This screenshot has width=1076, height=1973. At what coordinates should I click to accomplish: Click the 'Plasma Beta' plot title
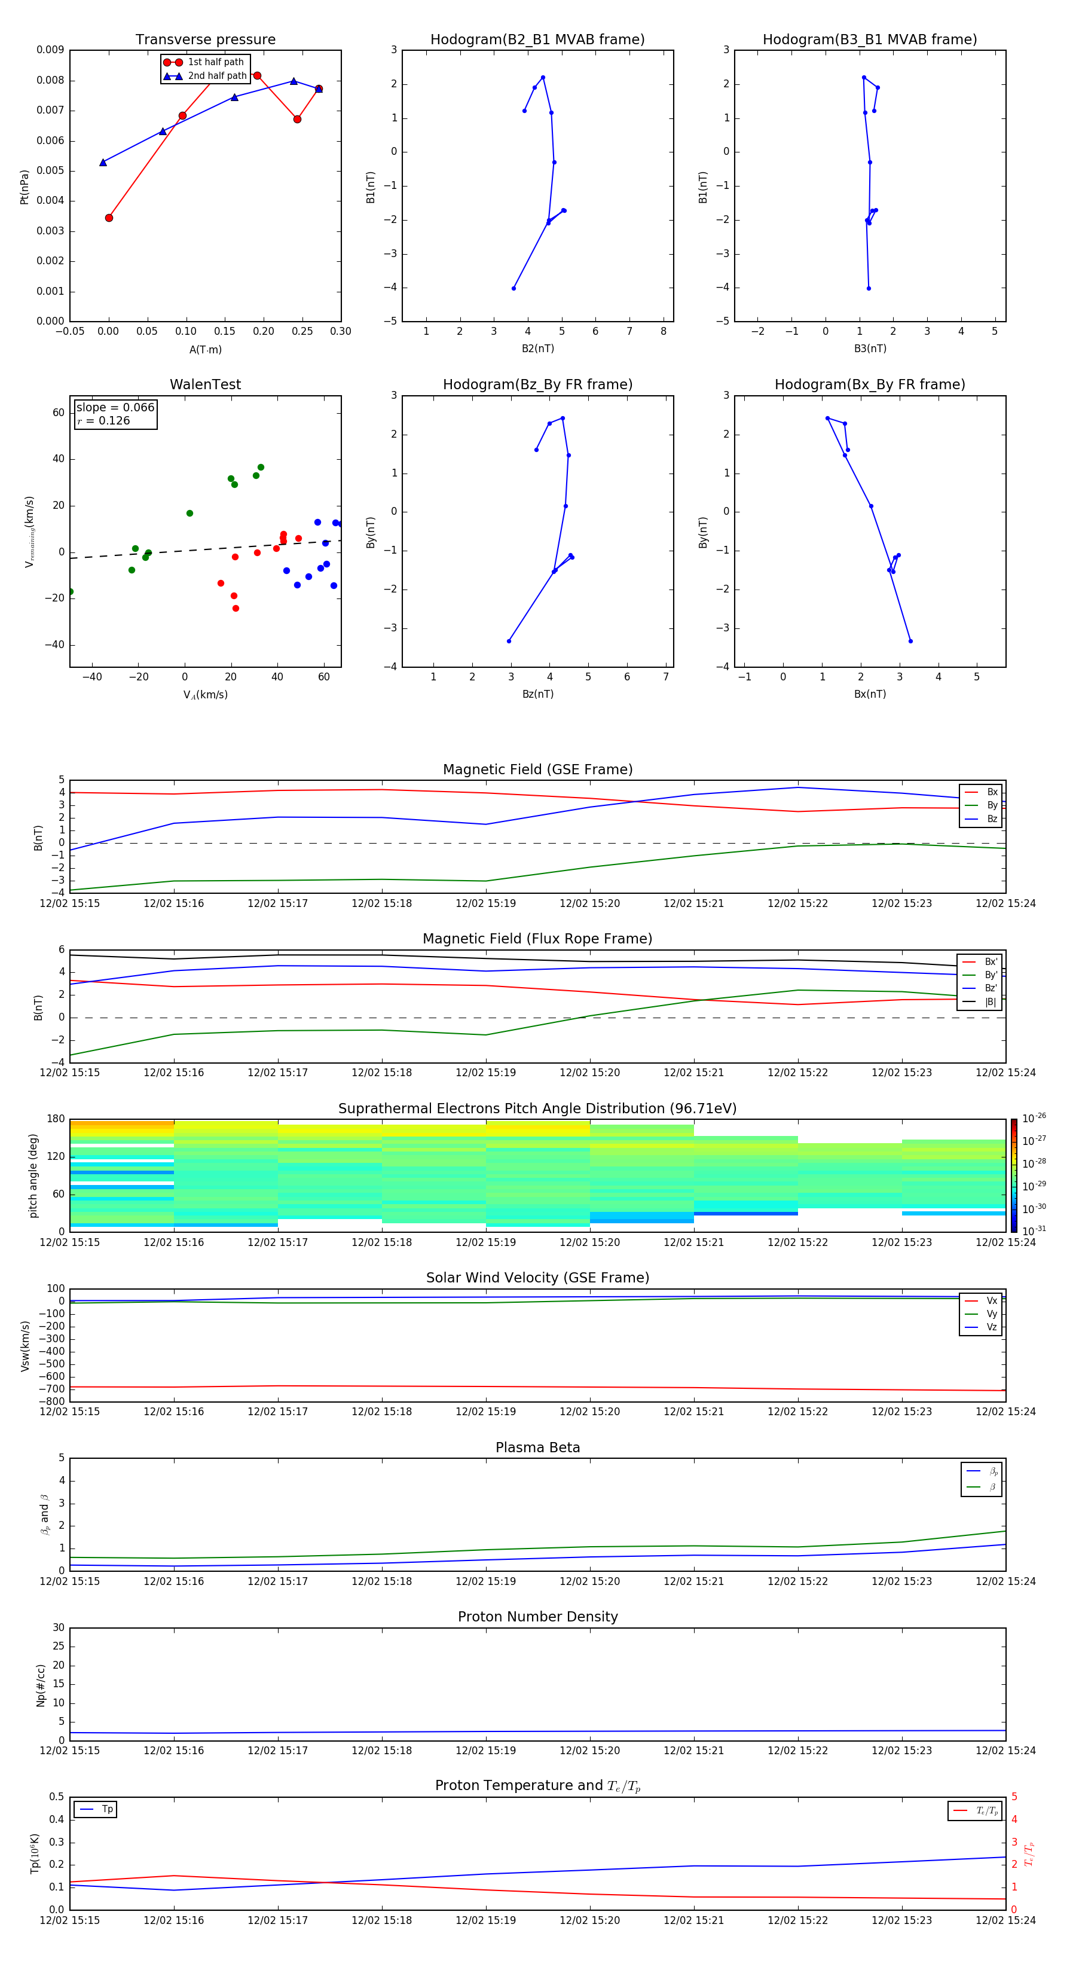(x=537, y=1447)
